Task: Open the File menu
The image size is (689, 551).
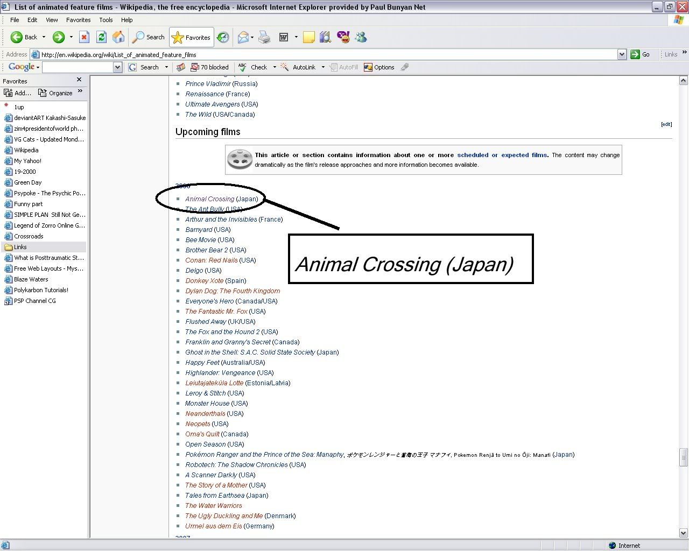Action: coord(15,20)
